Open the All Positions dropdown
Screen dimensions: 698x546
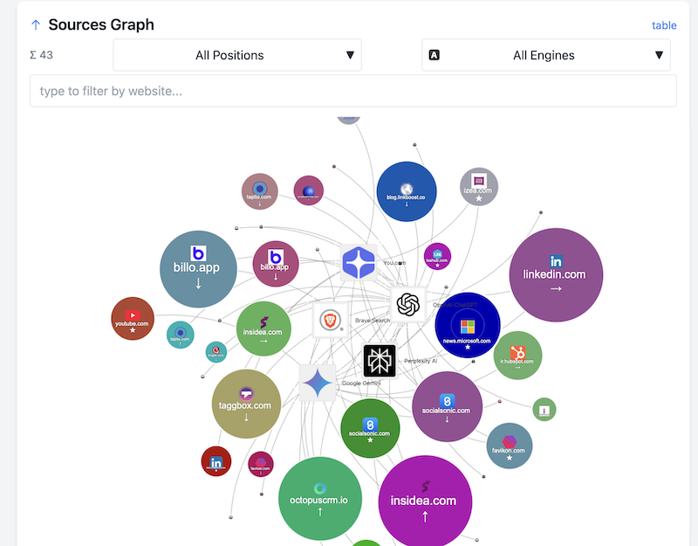[237, 55]
